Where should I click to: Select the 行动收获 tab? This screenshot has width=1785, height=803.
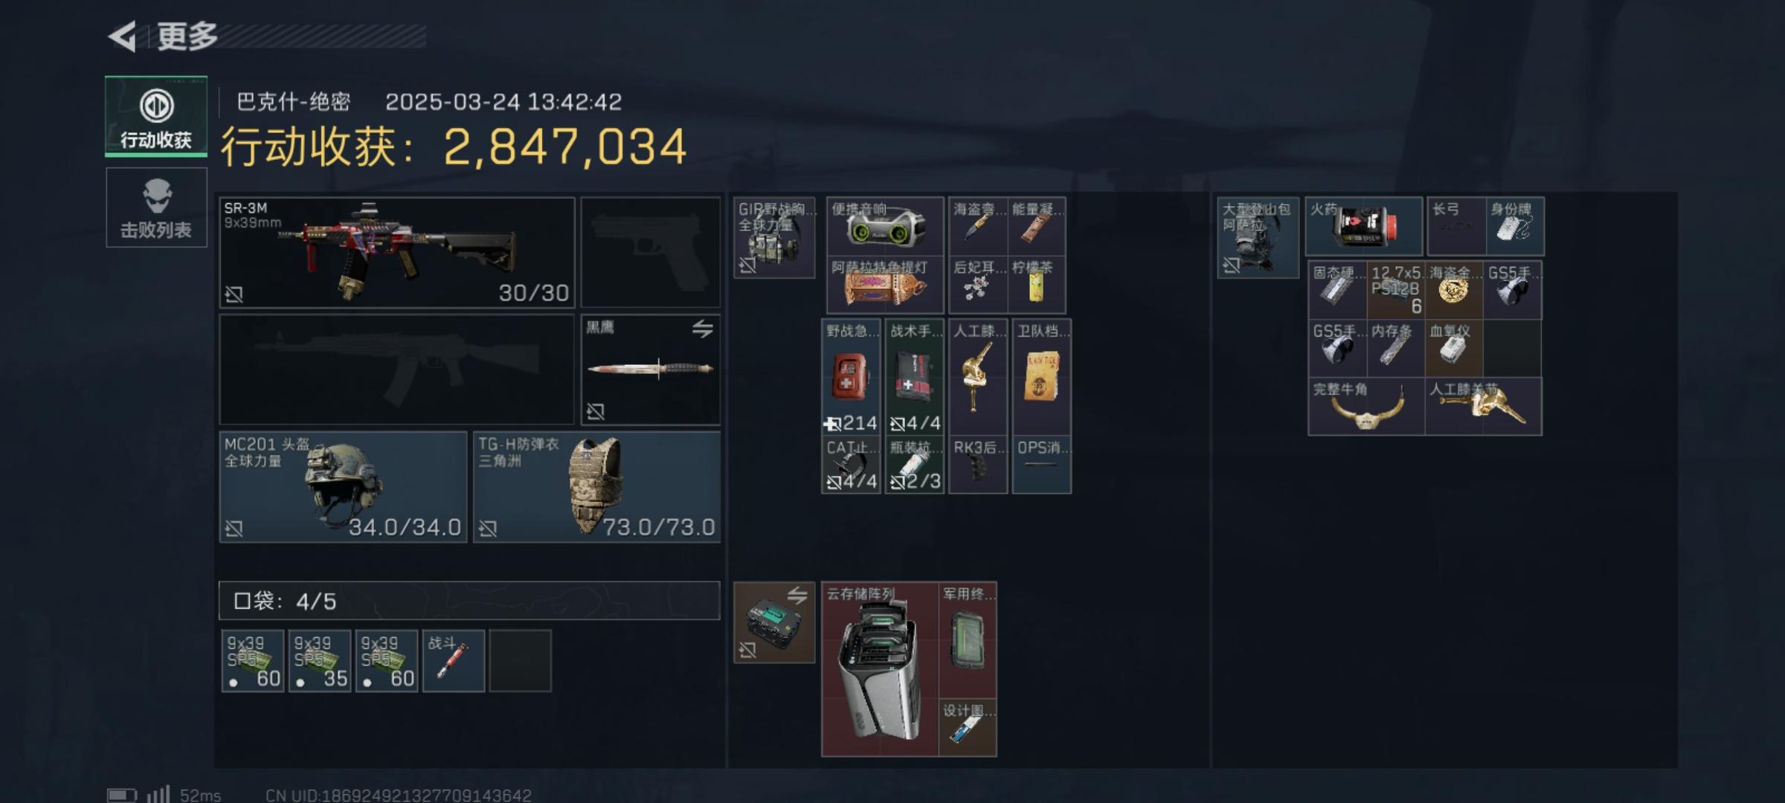pyautogui.click(x=156, y=116)
